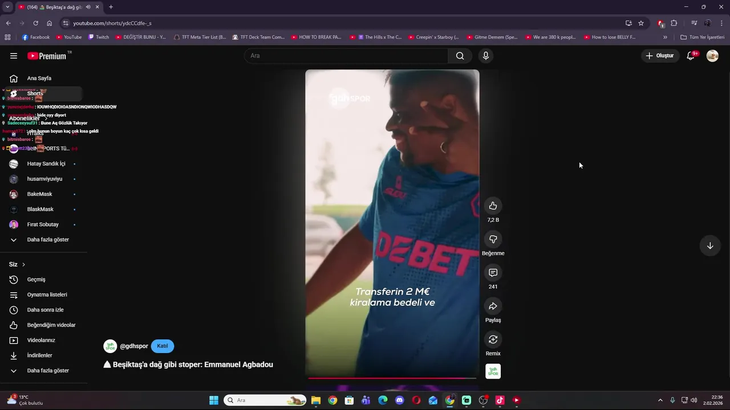
Task: Open File Explorer from the taskbar
Action: [316, 400]
